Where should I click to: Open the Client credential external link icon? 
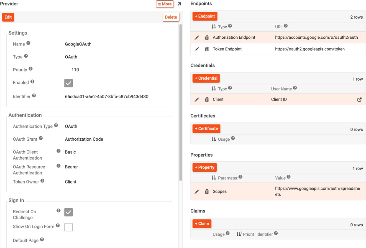point(359,100)
